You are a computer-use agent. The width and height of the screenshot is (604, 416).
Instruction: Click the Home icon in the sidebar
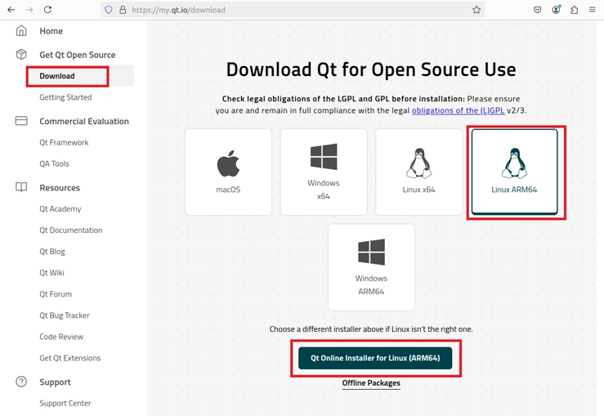pos(21,31)
